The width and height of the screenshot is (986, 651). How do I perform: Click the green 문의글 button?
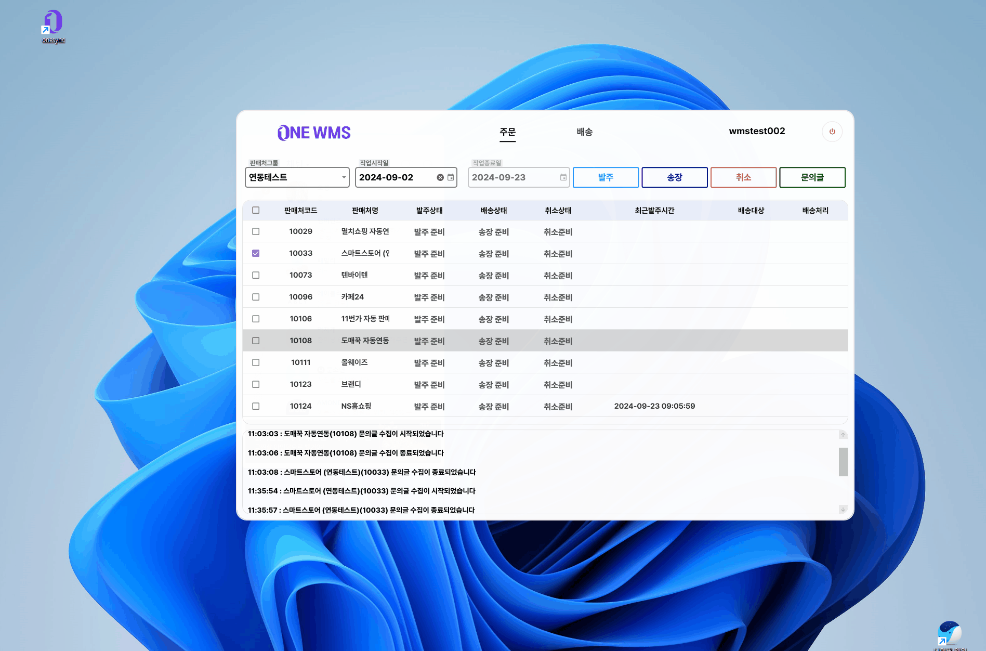(x=812, y=177)
